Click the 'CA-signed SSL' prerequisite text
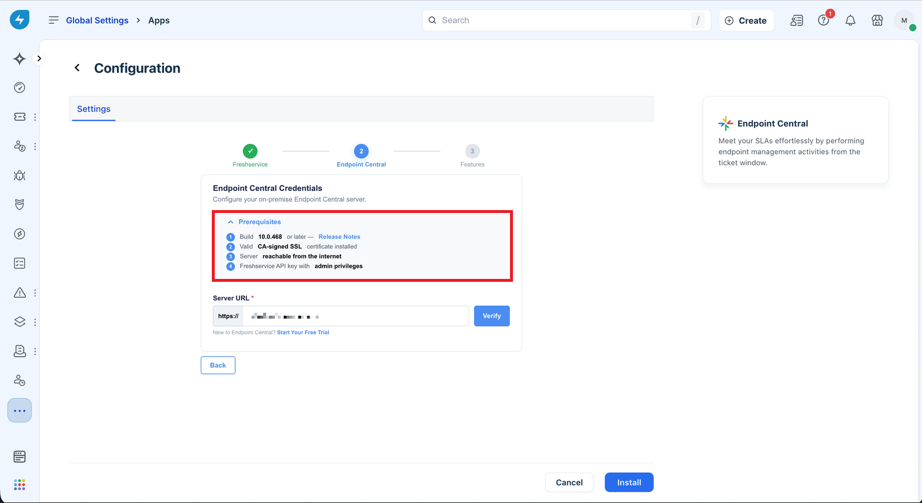The height and width of the screenshot is (503, 922). pos(280,247)
